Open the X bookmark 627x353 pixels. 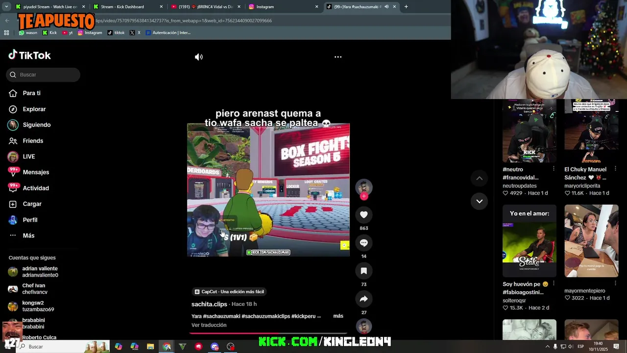tap(135, 33)
